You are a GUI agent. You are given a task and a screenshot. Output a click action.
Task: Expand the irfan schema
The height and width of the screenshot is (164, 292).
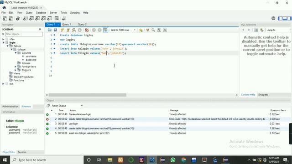[x=3, y=39]
